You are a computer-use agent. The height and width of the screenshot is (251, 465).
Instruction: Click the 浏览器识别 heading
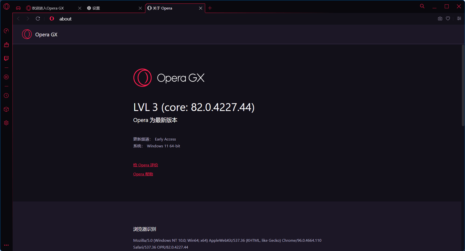[145, 229]
